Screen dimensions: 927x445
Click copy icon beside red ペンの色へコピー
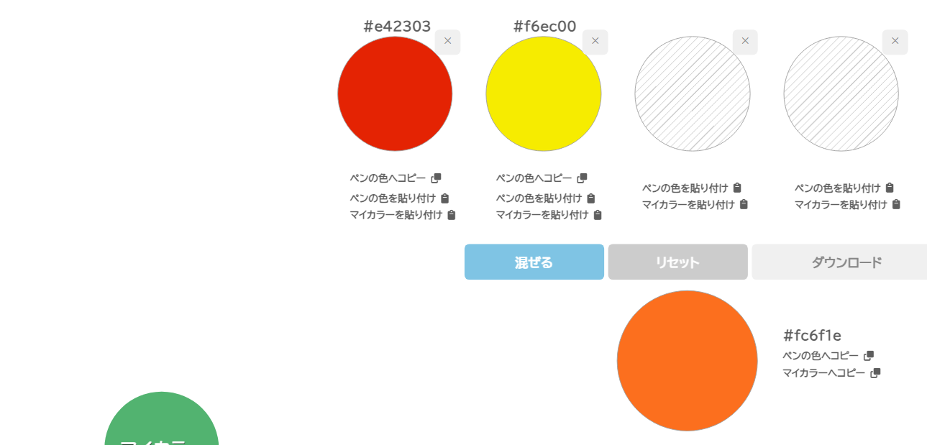click(436, 178)
